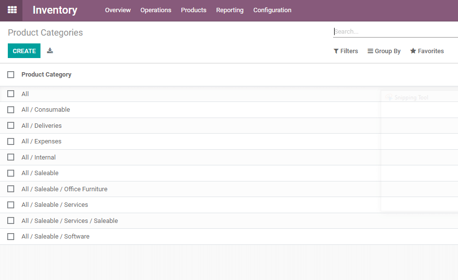Click the export download icon
This screenshot has width=458, height=280.
point(50,51)
